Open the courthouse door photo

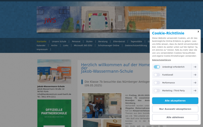[x=102, y=106]
